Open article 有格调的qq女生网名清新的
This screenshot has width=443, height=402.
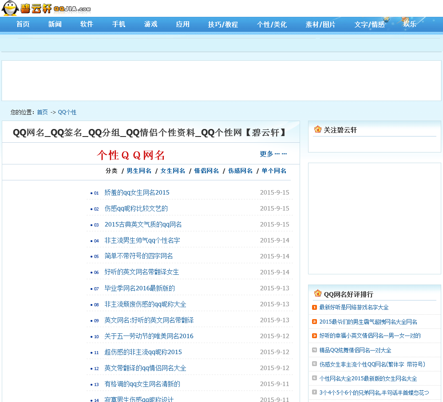[142, 384]
